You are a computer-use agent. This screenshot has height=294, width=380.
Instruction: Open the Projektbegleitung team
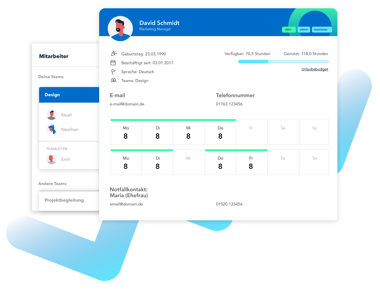[x=69, y=200]
